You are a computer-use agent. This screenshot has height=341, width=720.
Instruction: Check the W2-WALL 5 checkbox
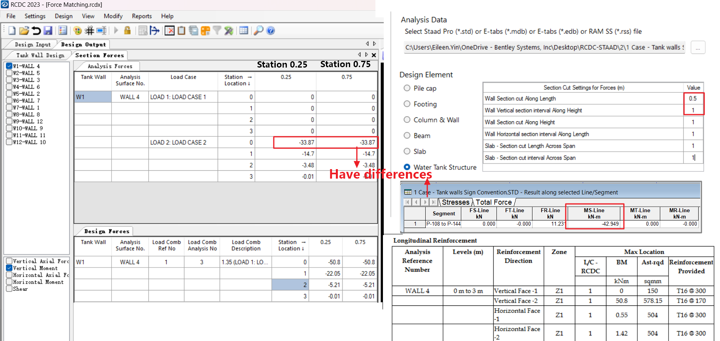[9, 73]
